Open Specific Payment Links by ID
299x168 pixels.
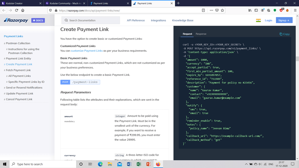click(x=26, y=82)
